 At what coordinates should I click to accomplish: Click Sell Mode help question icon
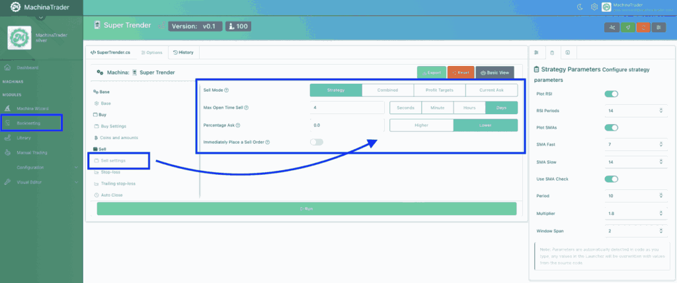pyautogui.click(x=227, y=90)
